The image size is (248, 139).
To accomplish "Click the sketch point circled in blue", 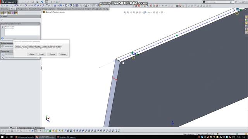I will [134, 54].
